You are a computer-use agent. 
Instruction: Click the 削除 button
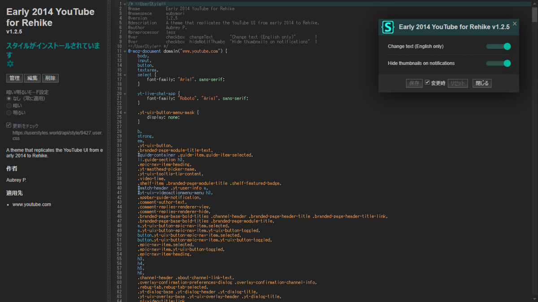pyautogui.click(x=50, y=78)
